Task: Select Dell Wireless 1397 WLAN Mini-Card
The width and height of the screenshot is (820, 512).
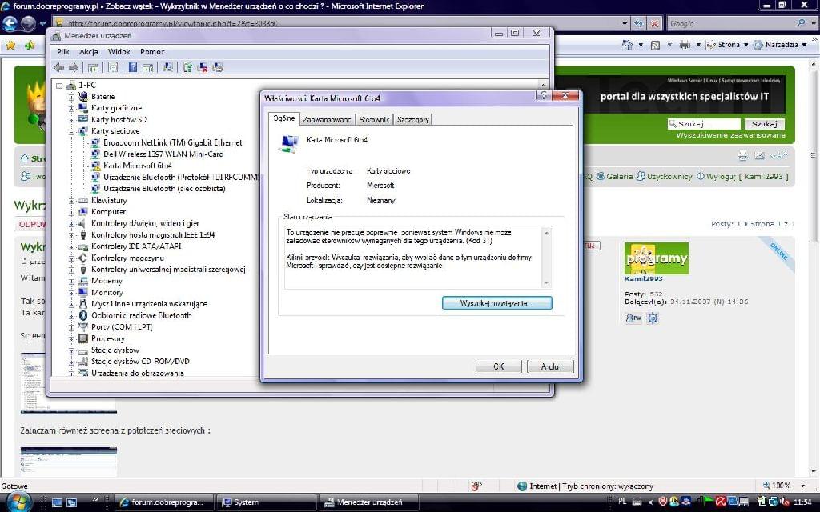Action: [x=163, y=154]
